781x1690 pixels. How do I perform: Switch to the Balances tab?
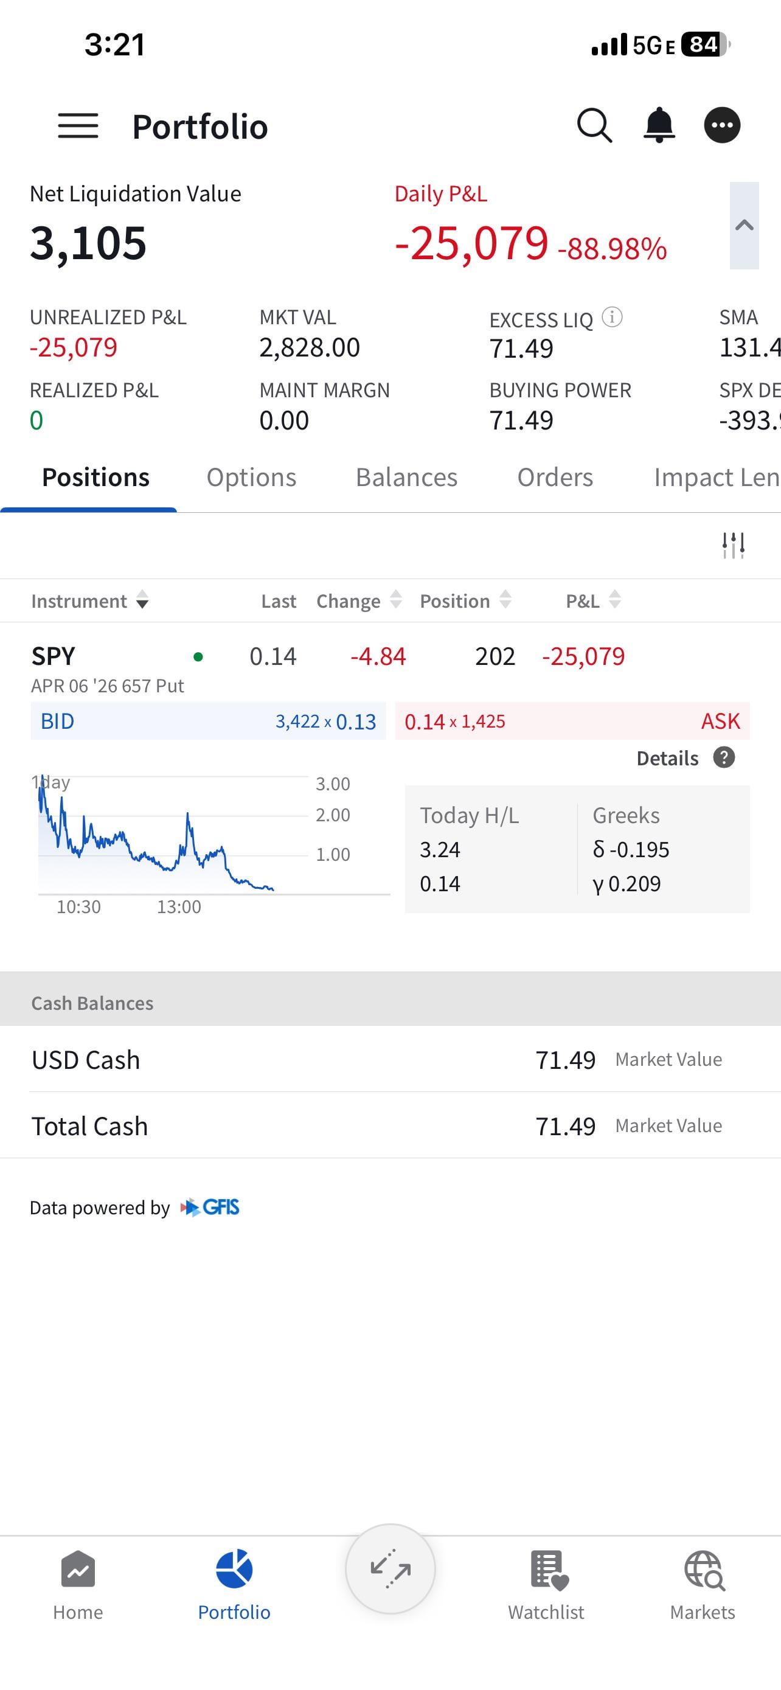click(x=406, y=478)
